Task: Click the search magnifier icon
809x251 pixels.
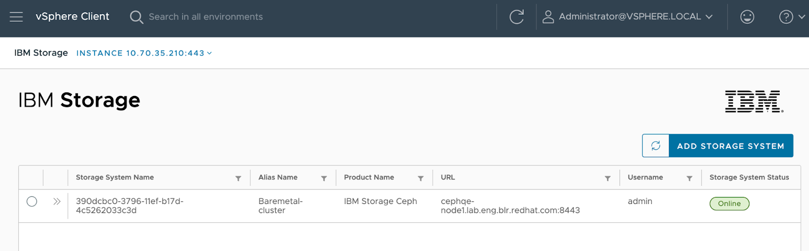Action: pyautogui.click(x=136, y=17)
